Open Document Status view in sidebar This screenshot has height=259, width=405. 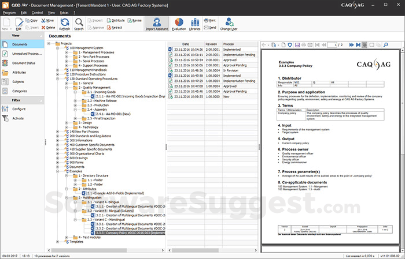pos(23,63)
